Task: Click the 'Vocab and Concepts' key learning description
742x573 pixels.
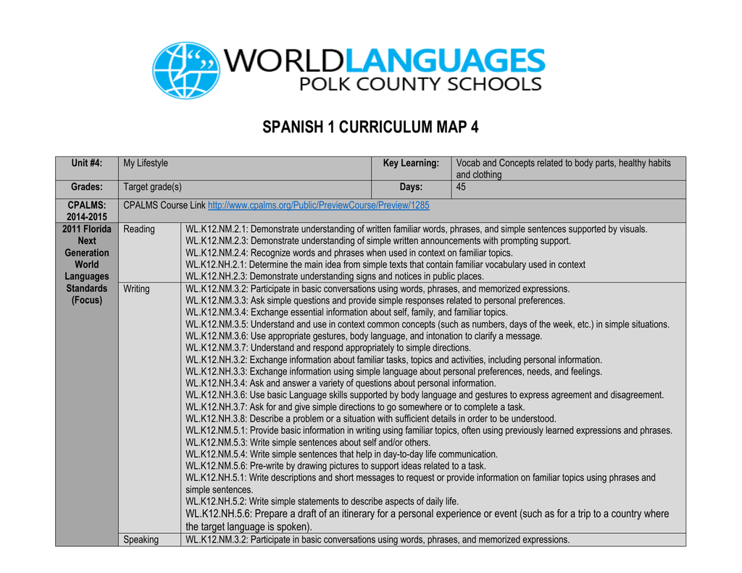Action: (563, 169)
